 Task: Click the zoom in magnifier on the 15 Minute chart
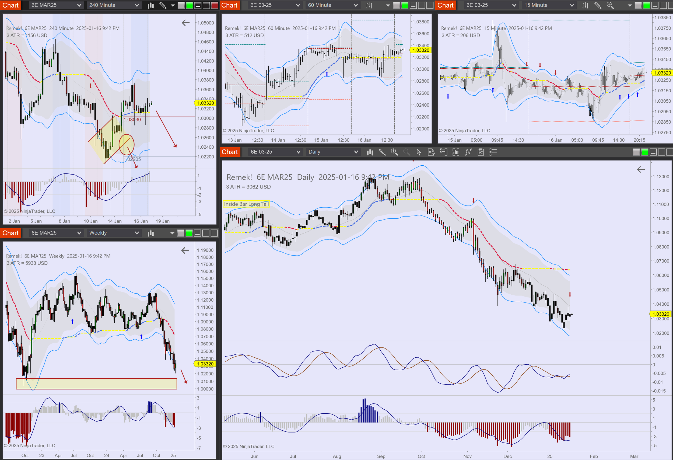click(x=610, y=5)
